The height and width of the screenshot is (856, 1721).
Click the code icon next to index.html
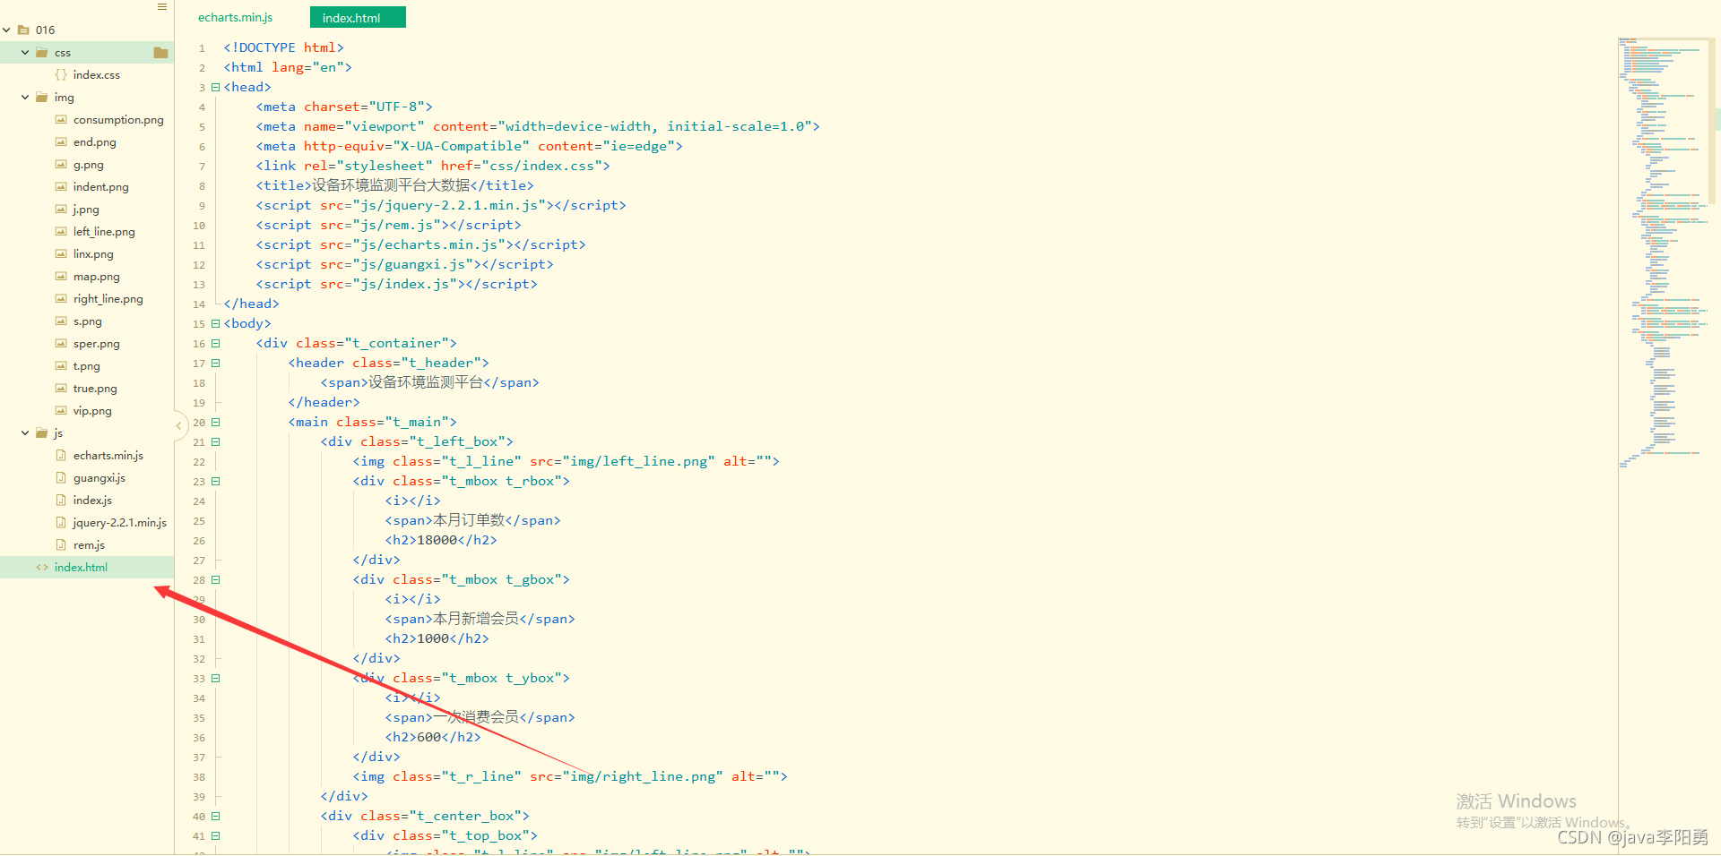pyautogui.click(x=42, y=567)
